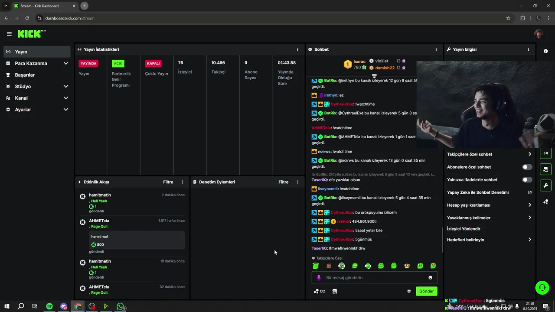Open Yayın İstatistikleri panel options menu

coord(297,49)
